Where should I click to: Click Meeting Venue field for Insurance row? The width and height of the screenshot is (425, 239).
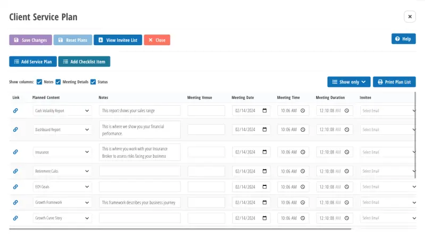click(206, 152)
